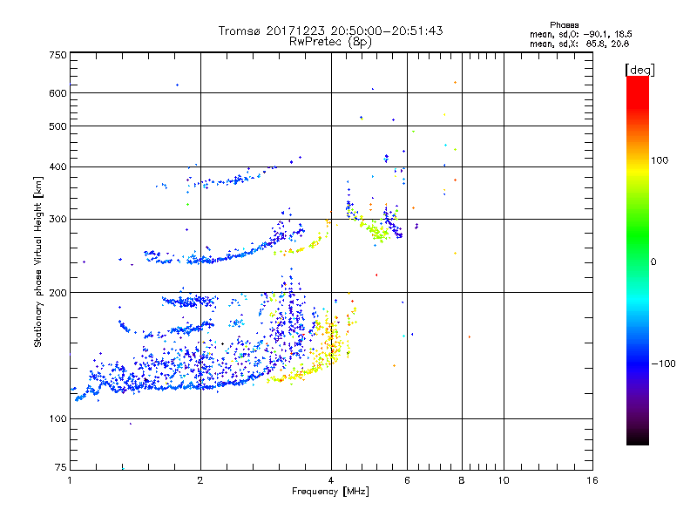This screenshot has height=523, width=697.
Task: Click the '[deg]' colorbar unit label
Action: point(639,70)
